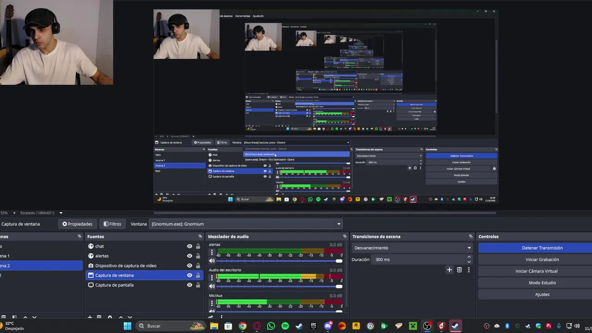Open Opera browser from the taskbar
The height and width of the screenshot is (333, 592).
257,326
